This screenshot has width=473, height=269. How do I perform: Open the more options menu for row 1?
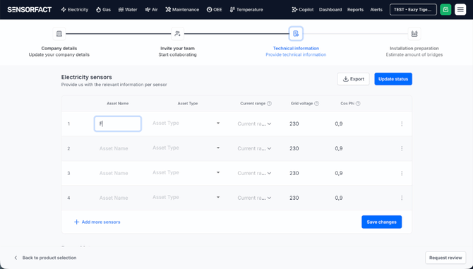[402, 124]
